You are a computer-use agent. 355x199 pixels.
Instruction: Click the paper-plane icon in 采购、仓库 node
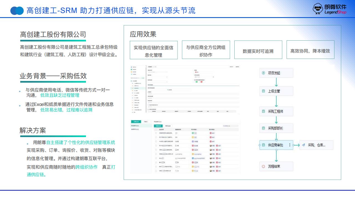tap(303, 145)
